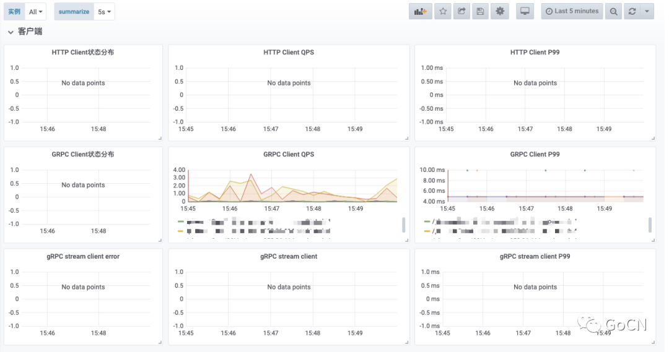Zoom out time range magnifier icon
The width and height of the screenshot is (669, 352).
click(613, 12)
